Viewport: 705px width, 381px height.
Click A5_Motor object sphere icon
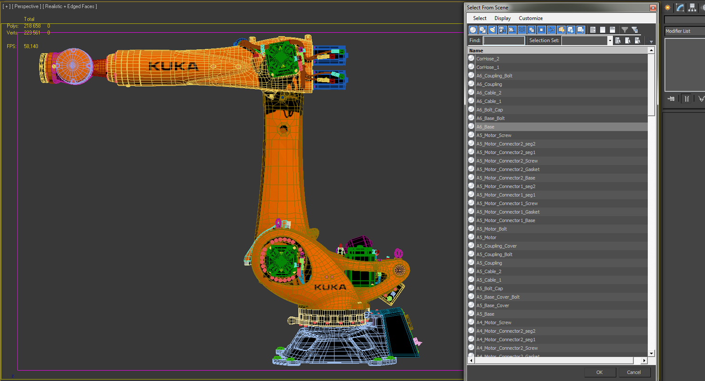point(471,237)
